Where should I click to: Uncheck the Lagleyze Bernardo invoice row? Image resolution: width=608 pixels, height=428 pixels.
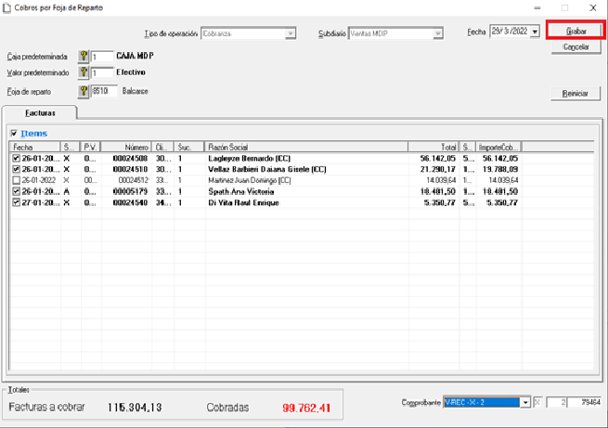point(16,159)
